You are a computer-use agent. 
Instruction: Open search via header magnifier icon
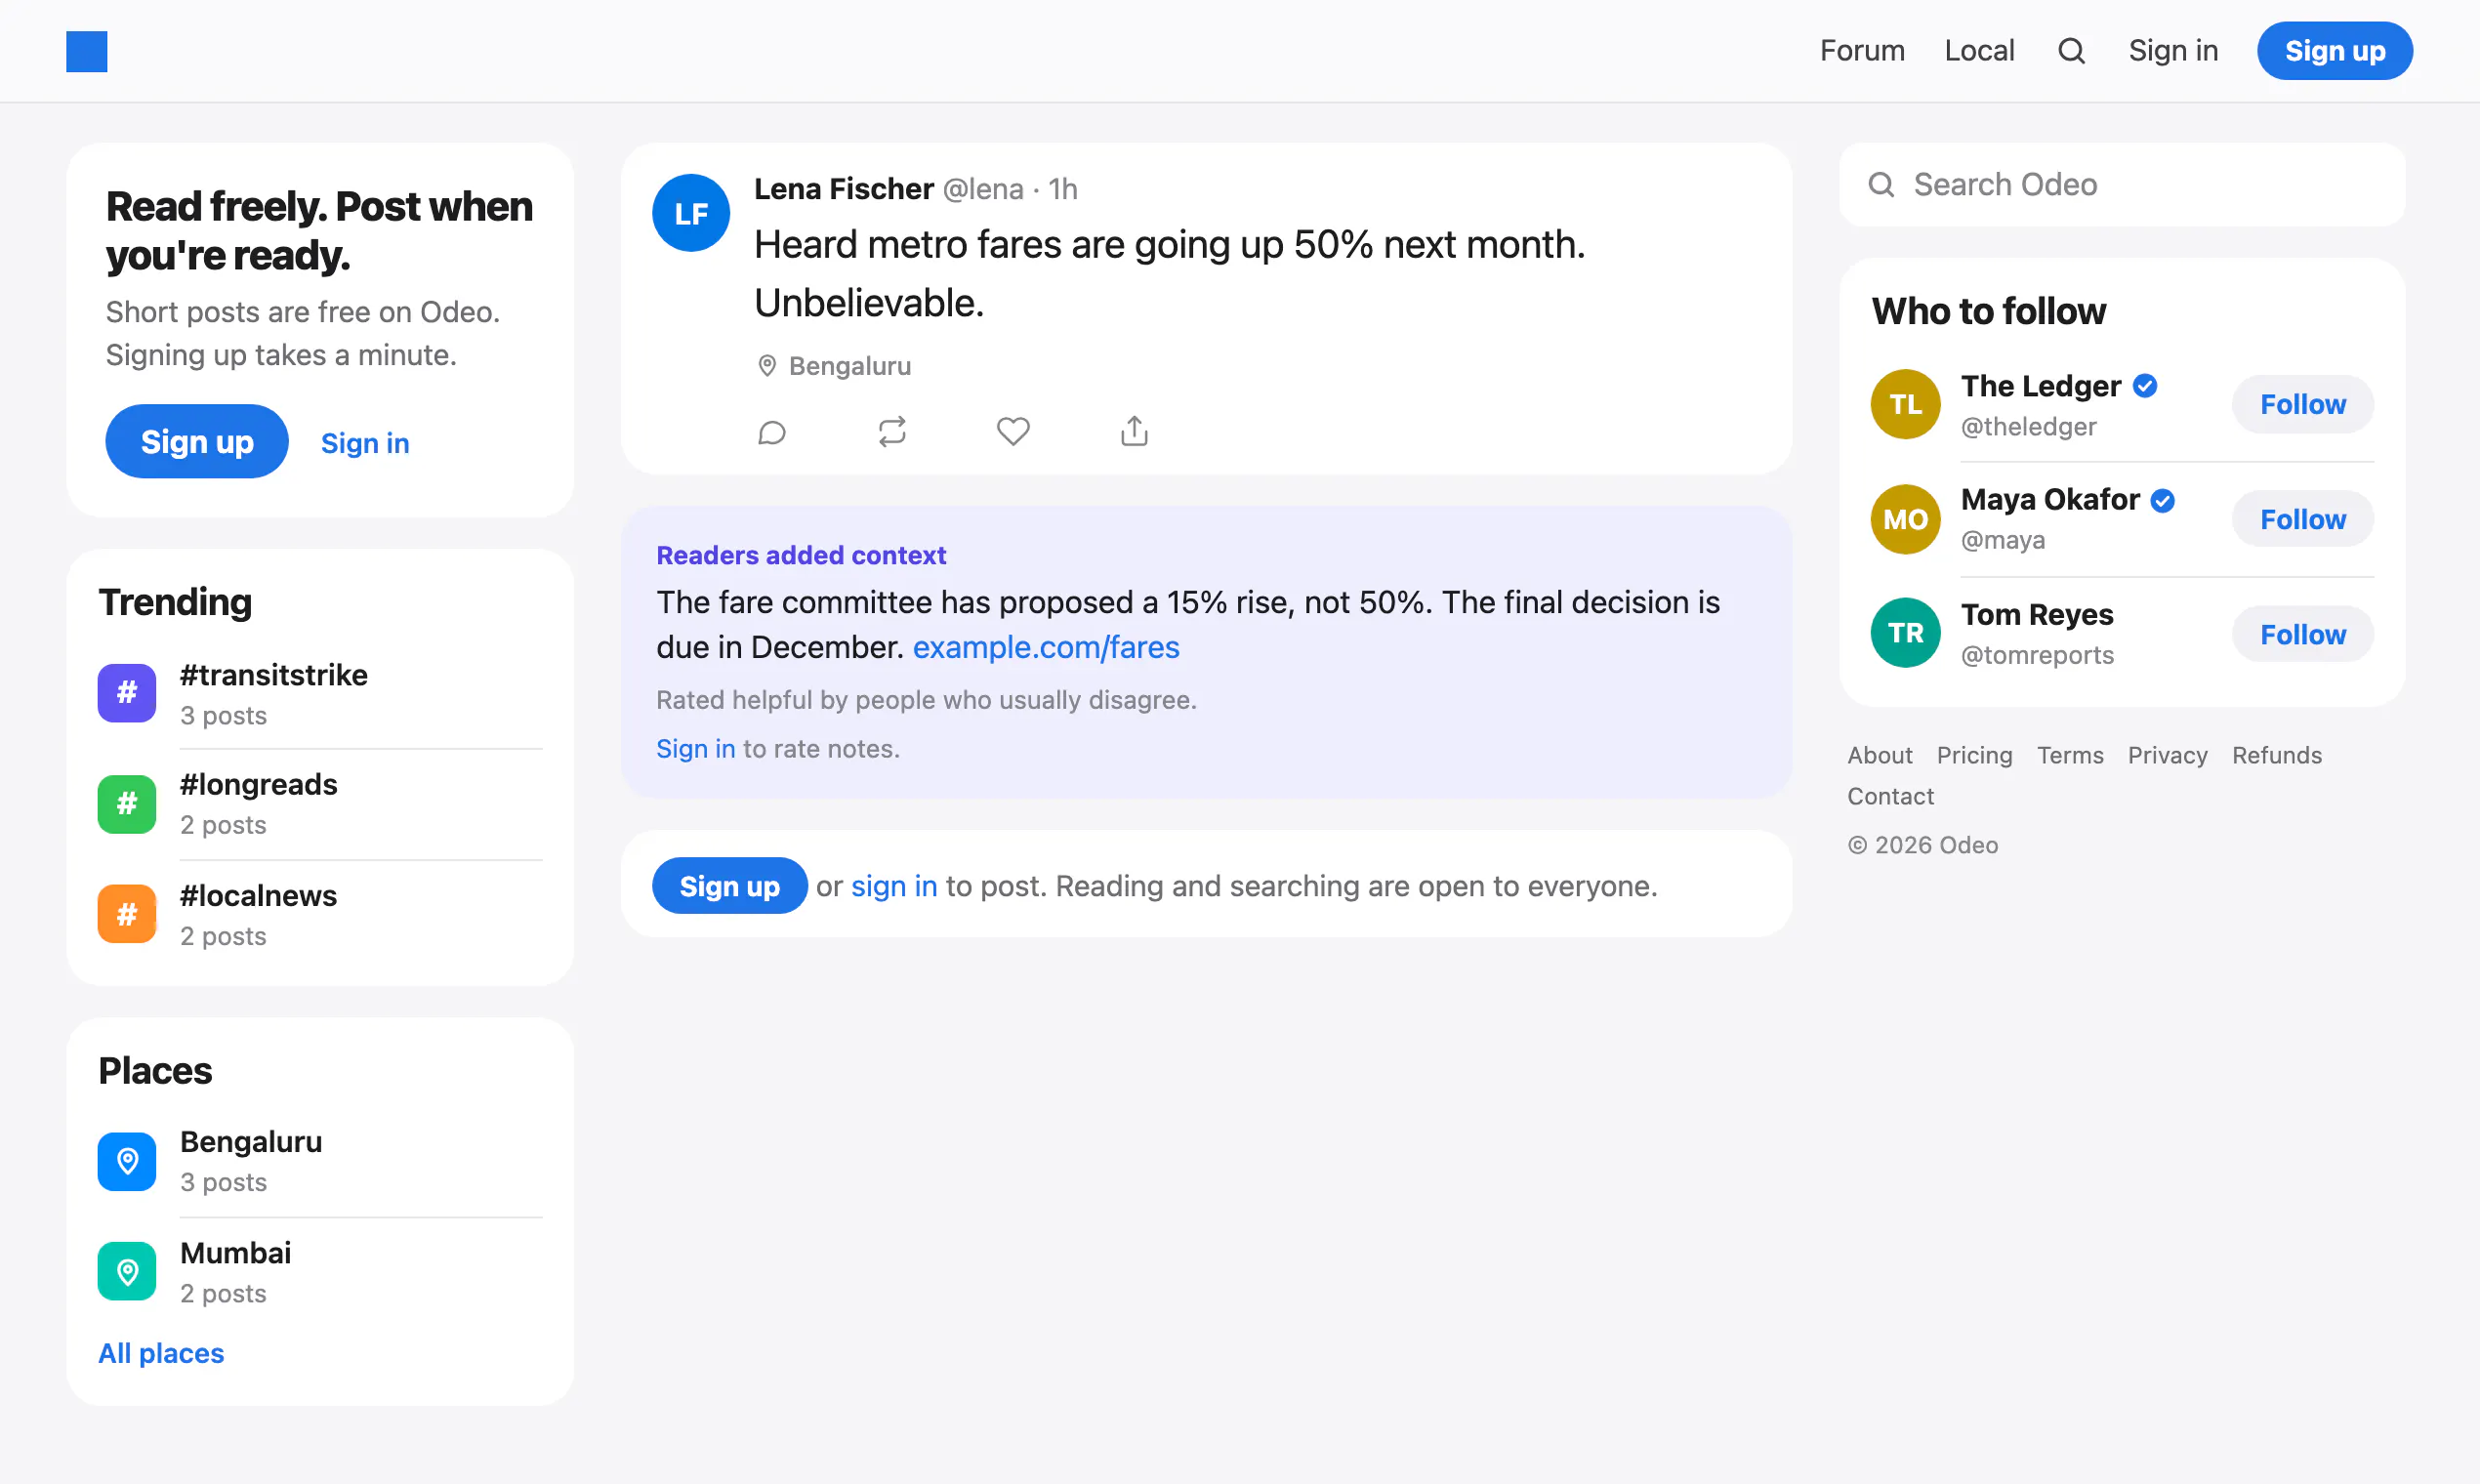tap(2071, 51)
